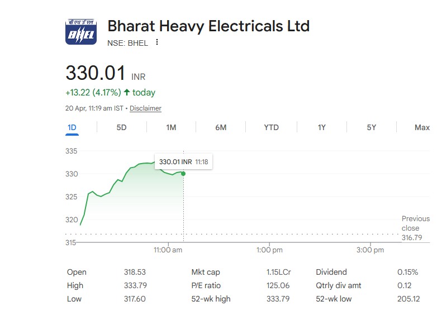Click the Mkt cap value 1.15LCr
Screen dimensions: 437x325
point(278,272)
